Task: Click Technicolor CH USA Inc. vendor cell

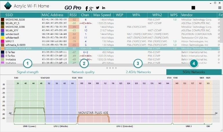Action: (195, 38)
